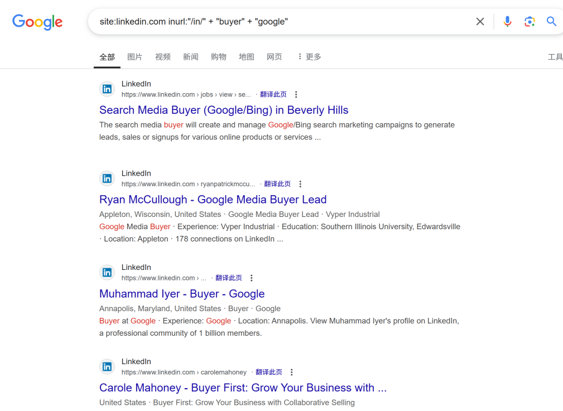The width and height of the screenshot is (563, 411).
Task: Open the 地图 tab
Action: coord(246,57)
